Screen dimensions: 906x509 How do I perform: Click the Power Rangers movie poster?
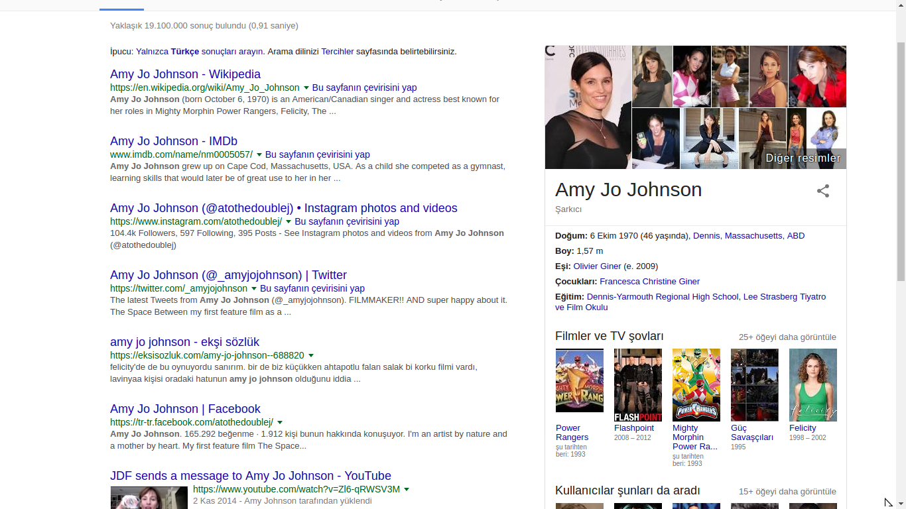tap(580, 380)
